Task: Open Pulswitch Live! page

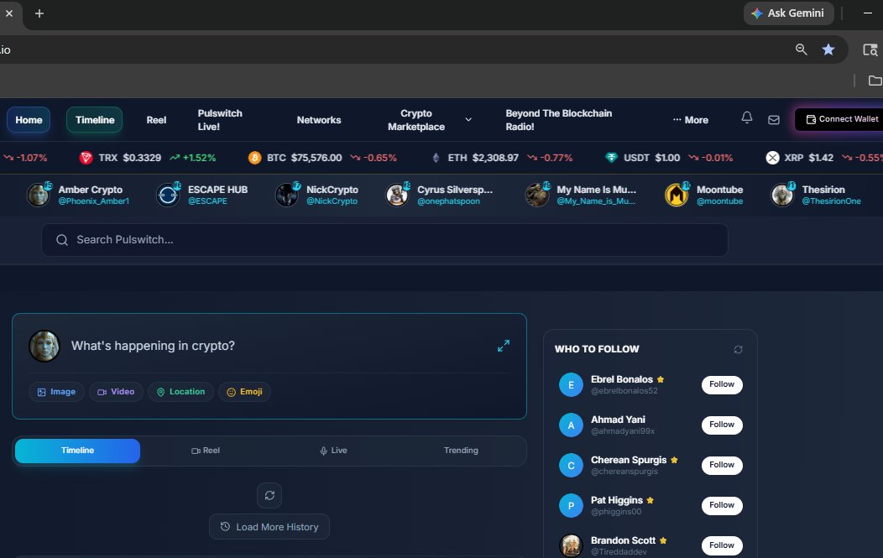Action: (x=220, y=120)
